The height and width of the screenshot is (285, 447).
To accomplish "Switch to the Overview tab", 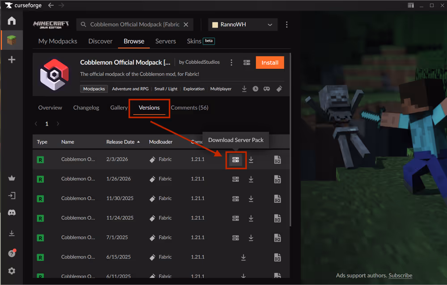I will coord(50,108).
